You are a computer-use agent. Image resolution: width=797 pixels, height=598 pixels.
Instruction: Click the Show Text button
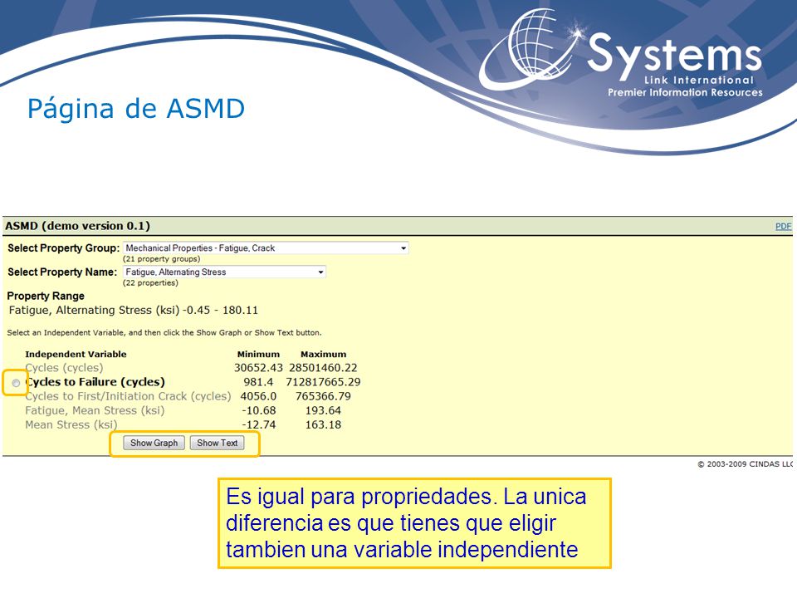217,443
